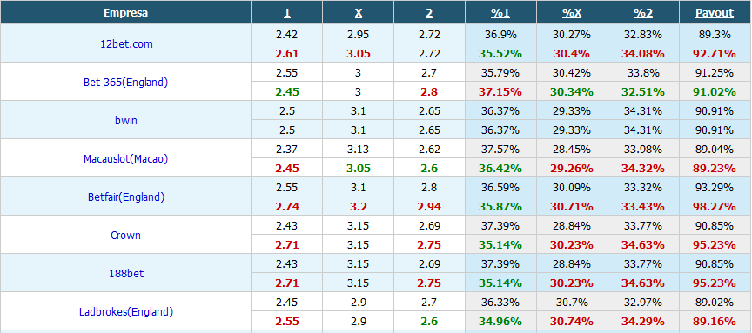Open Macauslot(Macao) bookmaker link
This screenshot has height=333, width=752.
point(125,158)
